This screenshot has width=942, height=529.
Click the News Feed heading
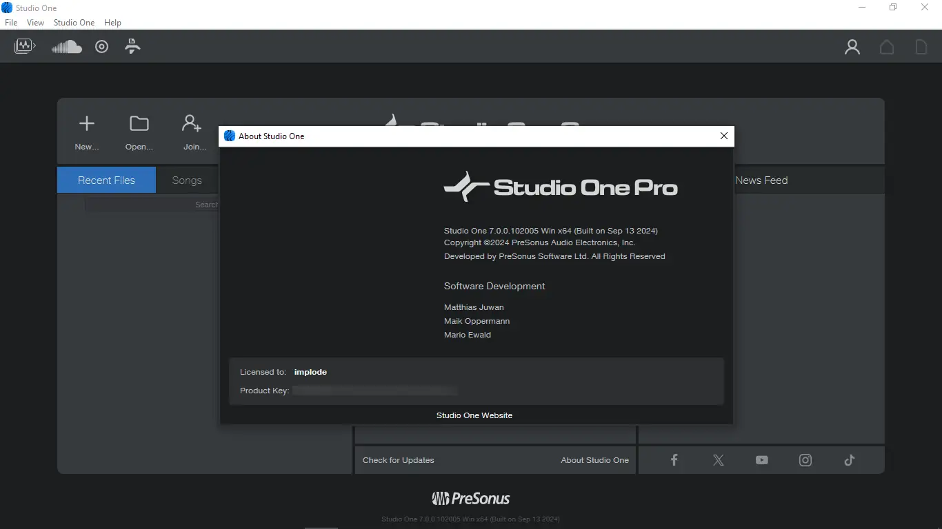pyautogui.click(x=761, y=180)
